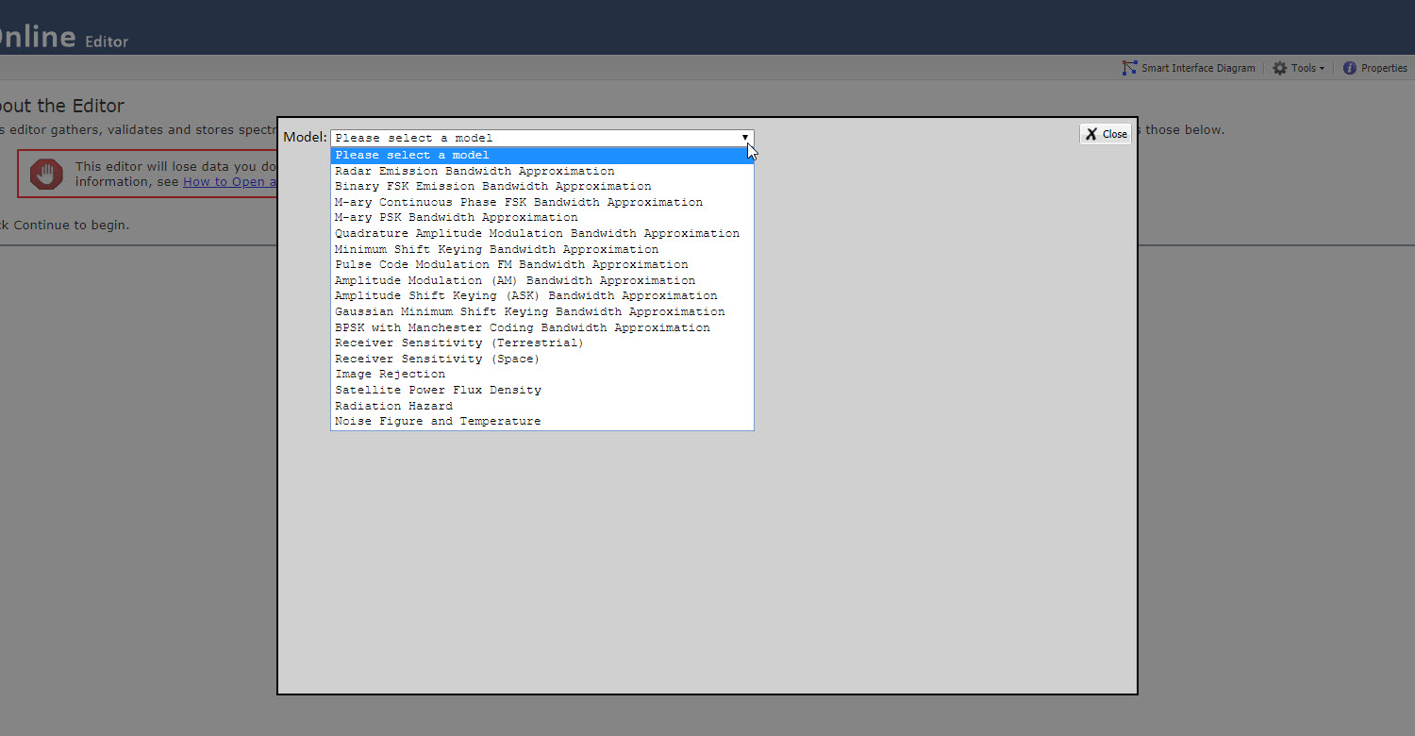Select Gaussian Minimum Shift Keying Bandwidth Approximation
The width and height of the screenshot is (1415, 736).
542,311
